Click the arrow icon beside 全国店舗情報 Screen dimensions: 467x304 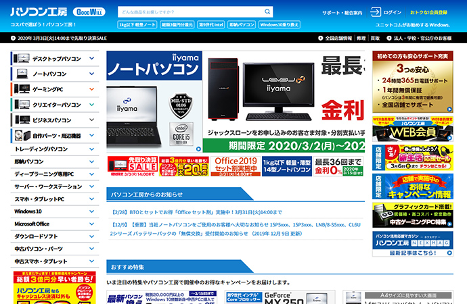(x=320, y=38)
